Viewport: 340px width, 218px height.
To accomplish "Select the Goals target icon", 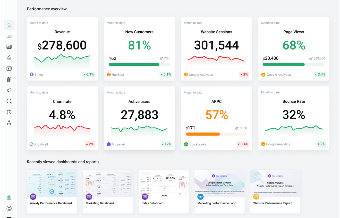I will point(9,58).
